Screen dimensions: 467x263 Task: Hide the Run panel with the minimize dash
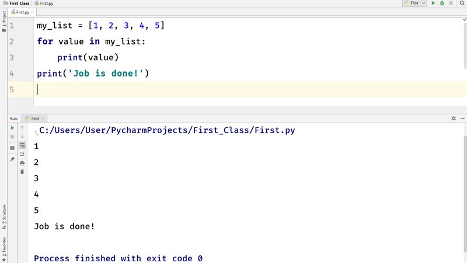(462, 118)
